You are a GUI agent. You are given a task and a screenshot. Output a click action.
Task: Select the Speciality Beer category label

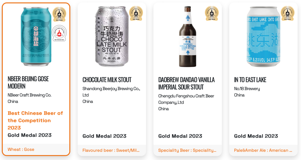click(187, 151)
